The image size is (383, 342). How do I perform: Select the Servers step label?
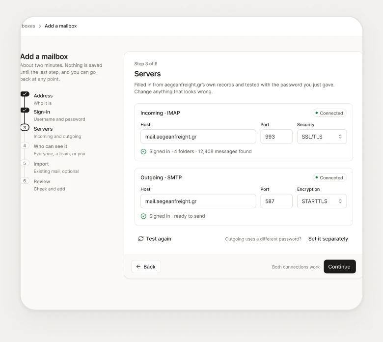[43, 129]
